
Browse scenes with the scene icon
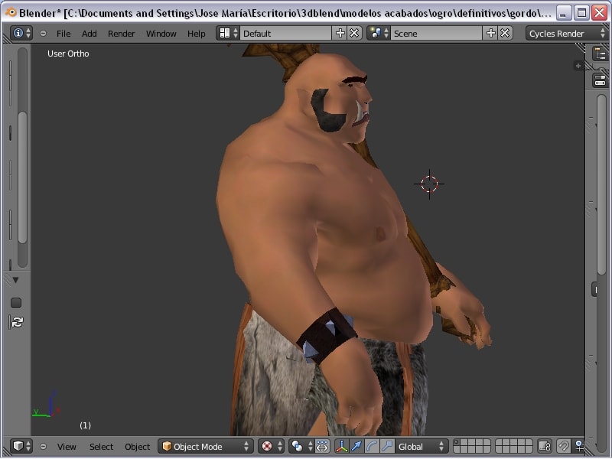coord(379,34)
